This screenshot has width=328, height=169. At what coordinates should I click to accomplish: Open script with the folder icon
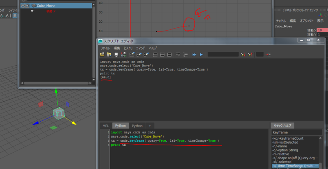click(102, 55)
